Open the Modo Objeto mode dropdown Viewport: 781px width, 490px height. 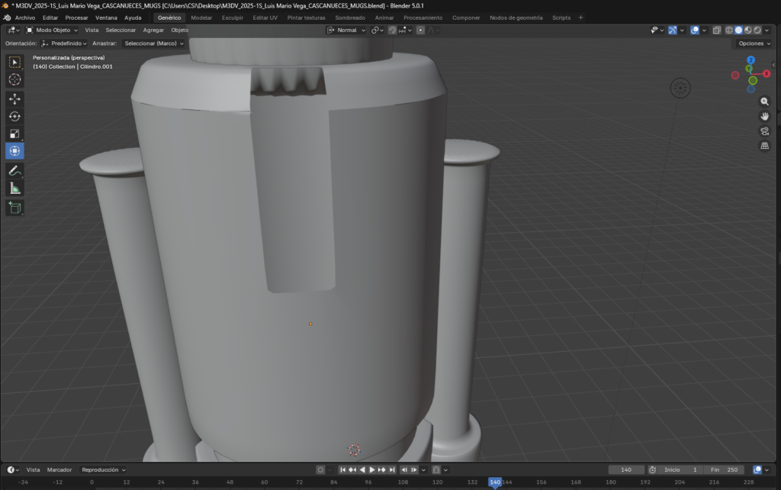[x=52, y=31]
